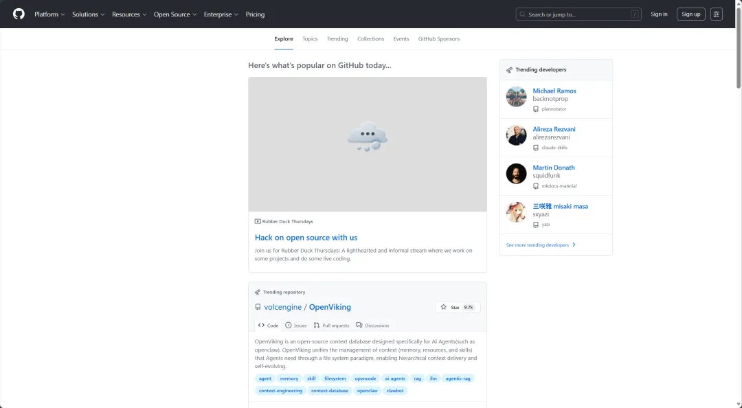Open Martin Donath profile link
This screenshot has height=408, width=742.
point(554,168)
